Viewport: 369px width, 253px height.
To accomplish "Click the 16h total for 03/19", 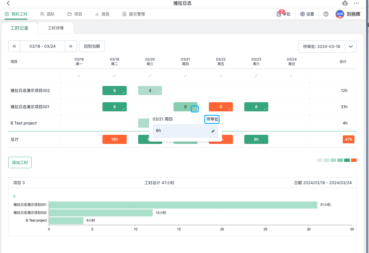I will tap(114, 139).
